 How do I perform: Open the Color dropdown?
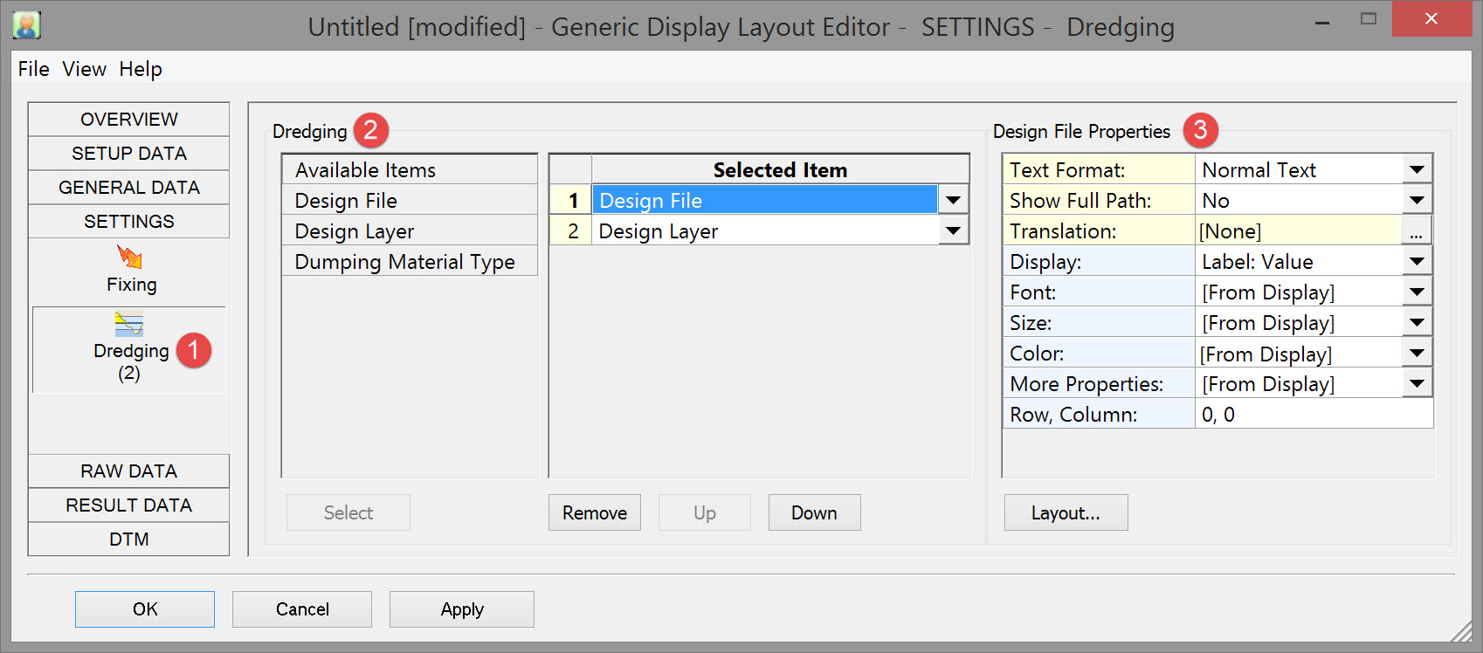tap(1417, 354)
